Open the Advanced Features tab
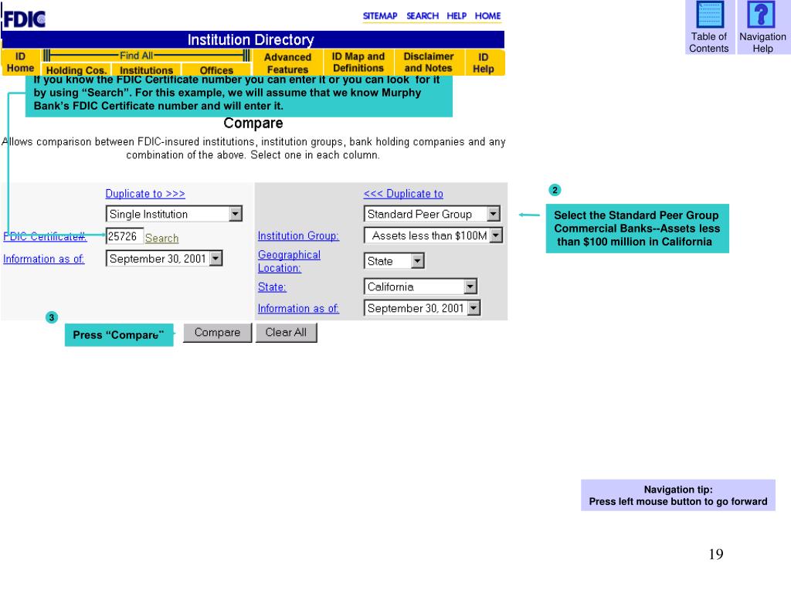The image size is (791, 593). tap(287, 63)
